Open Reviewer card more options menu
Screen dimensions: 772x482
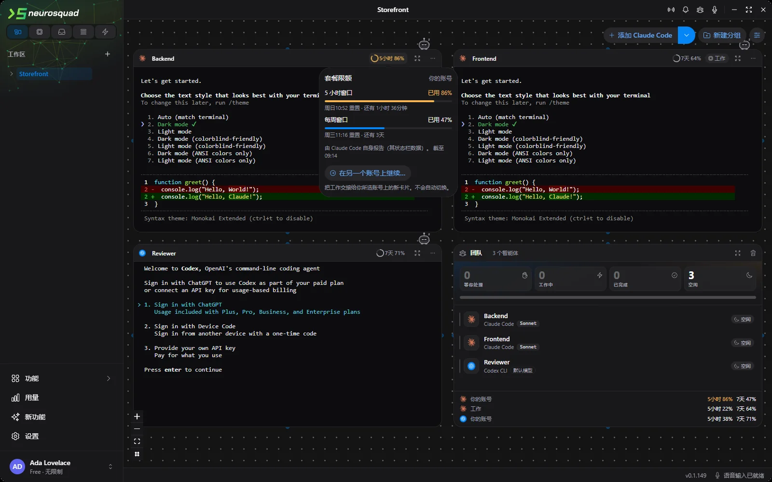tap(433, 253)
